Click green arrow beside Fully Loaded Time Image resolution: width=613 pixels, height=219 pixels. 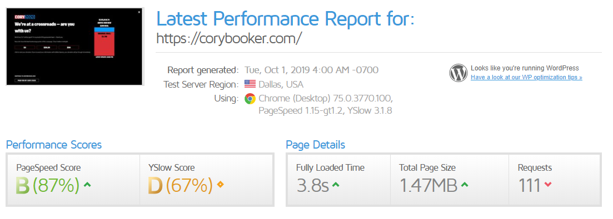coord(336,185)
